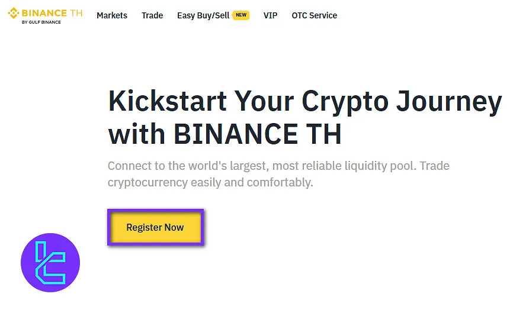
Task: Click the word 'cryptocurrency' in the description
Action: 147,182
